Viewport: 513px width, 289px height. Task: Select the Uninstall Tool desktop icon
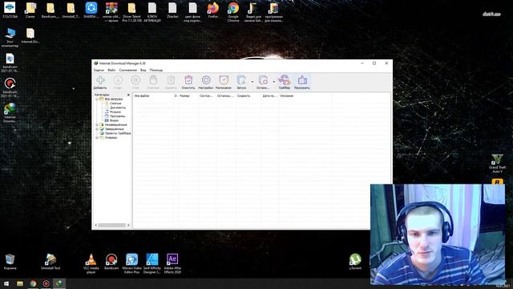point(50,262)
